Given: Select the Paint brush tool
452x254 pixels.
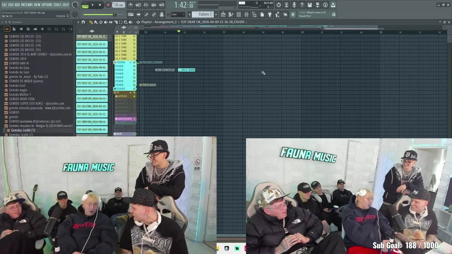Looking at the screenshot, I should [x=96, y=22].
